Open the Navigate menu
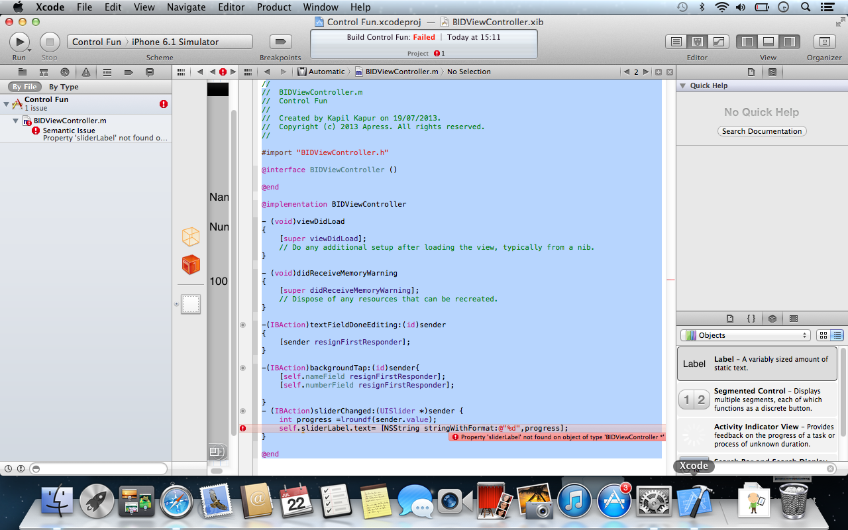 [x=186, y=7]
